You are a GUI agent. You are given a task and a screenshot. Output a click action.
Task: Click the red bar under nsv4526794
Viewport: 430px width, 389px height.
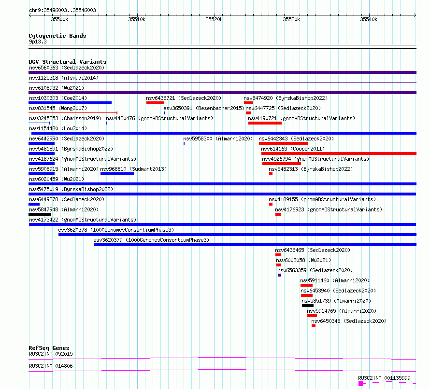[x=281, y=164]
